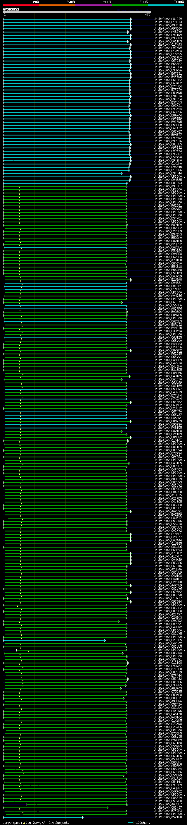Viewport: 187px width, 825px height.
Task: Select hit label UniRef100_C6SWE2
Action: (168, 83)
